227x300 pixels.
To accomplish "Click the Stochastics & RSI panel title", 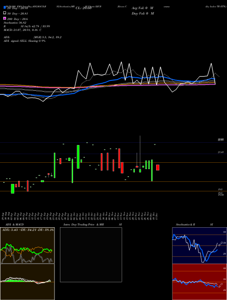I will [x=194, y=225].
